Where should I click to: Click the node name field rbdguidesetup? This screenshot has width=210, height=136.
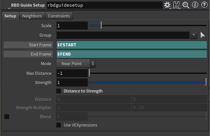[104, 5]
